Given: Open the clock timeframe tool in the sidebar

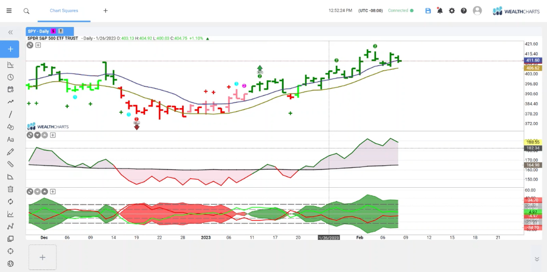Looking at the screenshot, I should click(10, 78).
